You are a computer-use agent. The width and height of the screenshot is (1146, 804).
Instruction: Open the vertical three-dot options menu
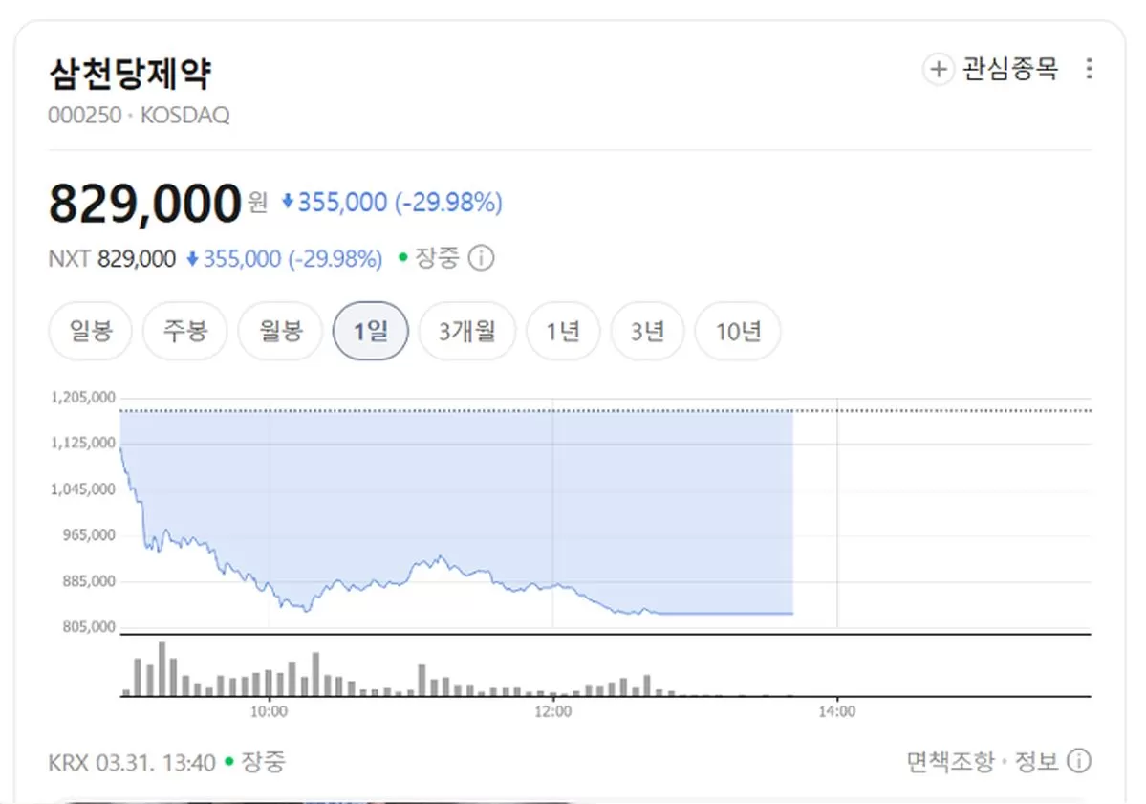point(1089,68)
